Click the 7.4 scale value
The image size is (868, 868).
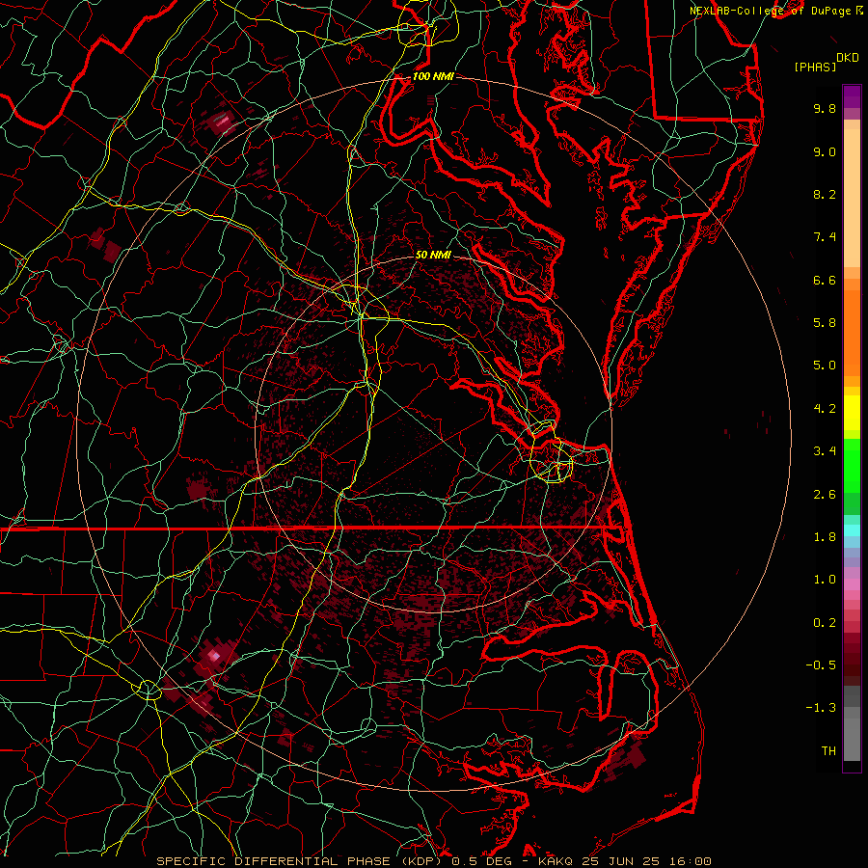825,237
